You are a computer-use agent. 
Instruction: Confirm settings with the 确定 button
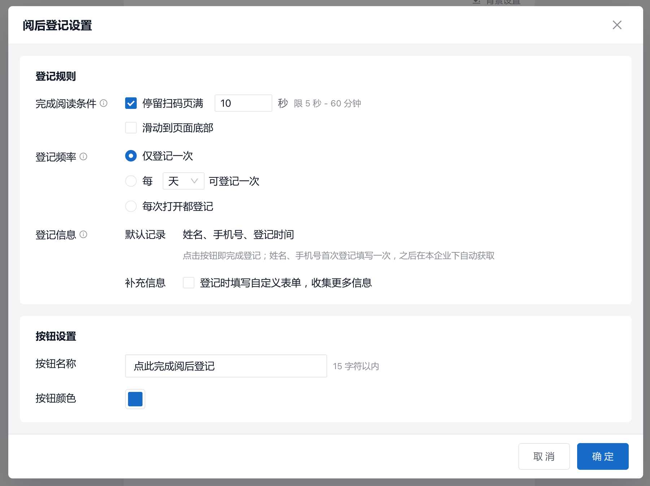click(x=603, y=456)
